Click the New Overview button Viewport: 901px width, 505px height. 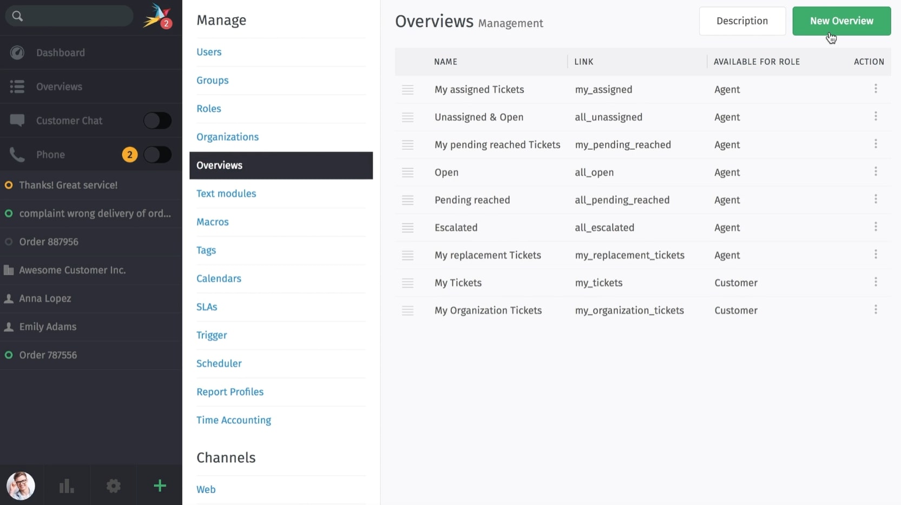coord(841,21)
